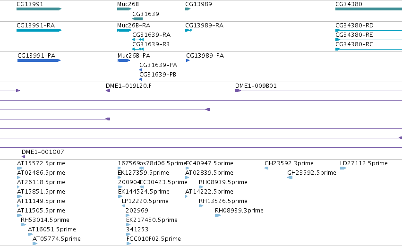
Task: Open the CG31639 gene label
Action: tap(145, 14)
